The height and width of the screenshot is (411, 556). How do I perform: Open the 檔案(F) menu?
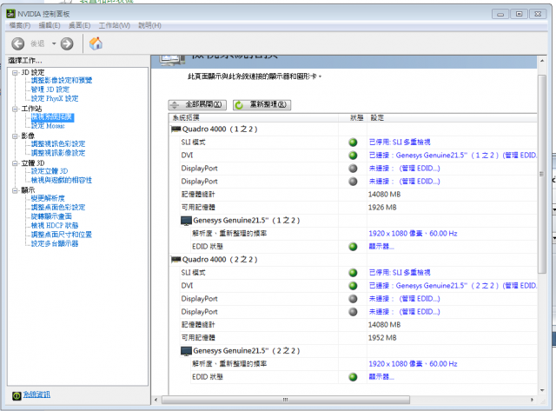(x=20, y=25)
